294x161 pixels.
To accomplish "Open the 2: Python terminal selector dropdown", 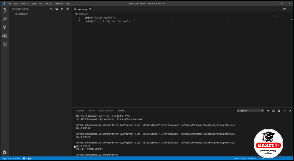I will 250,111.
